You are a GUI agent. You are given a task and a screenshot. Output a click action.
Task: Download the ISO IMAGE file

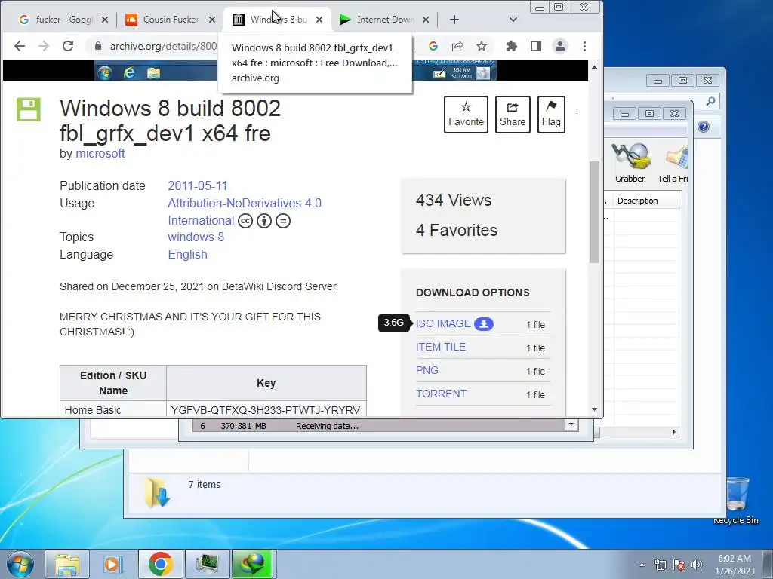[443, 324]
